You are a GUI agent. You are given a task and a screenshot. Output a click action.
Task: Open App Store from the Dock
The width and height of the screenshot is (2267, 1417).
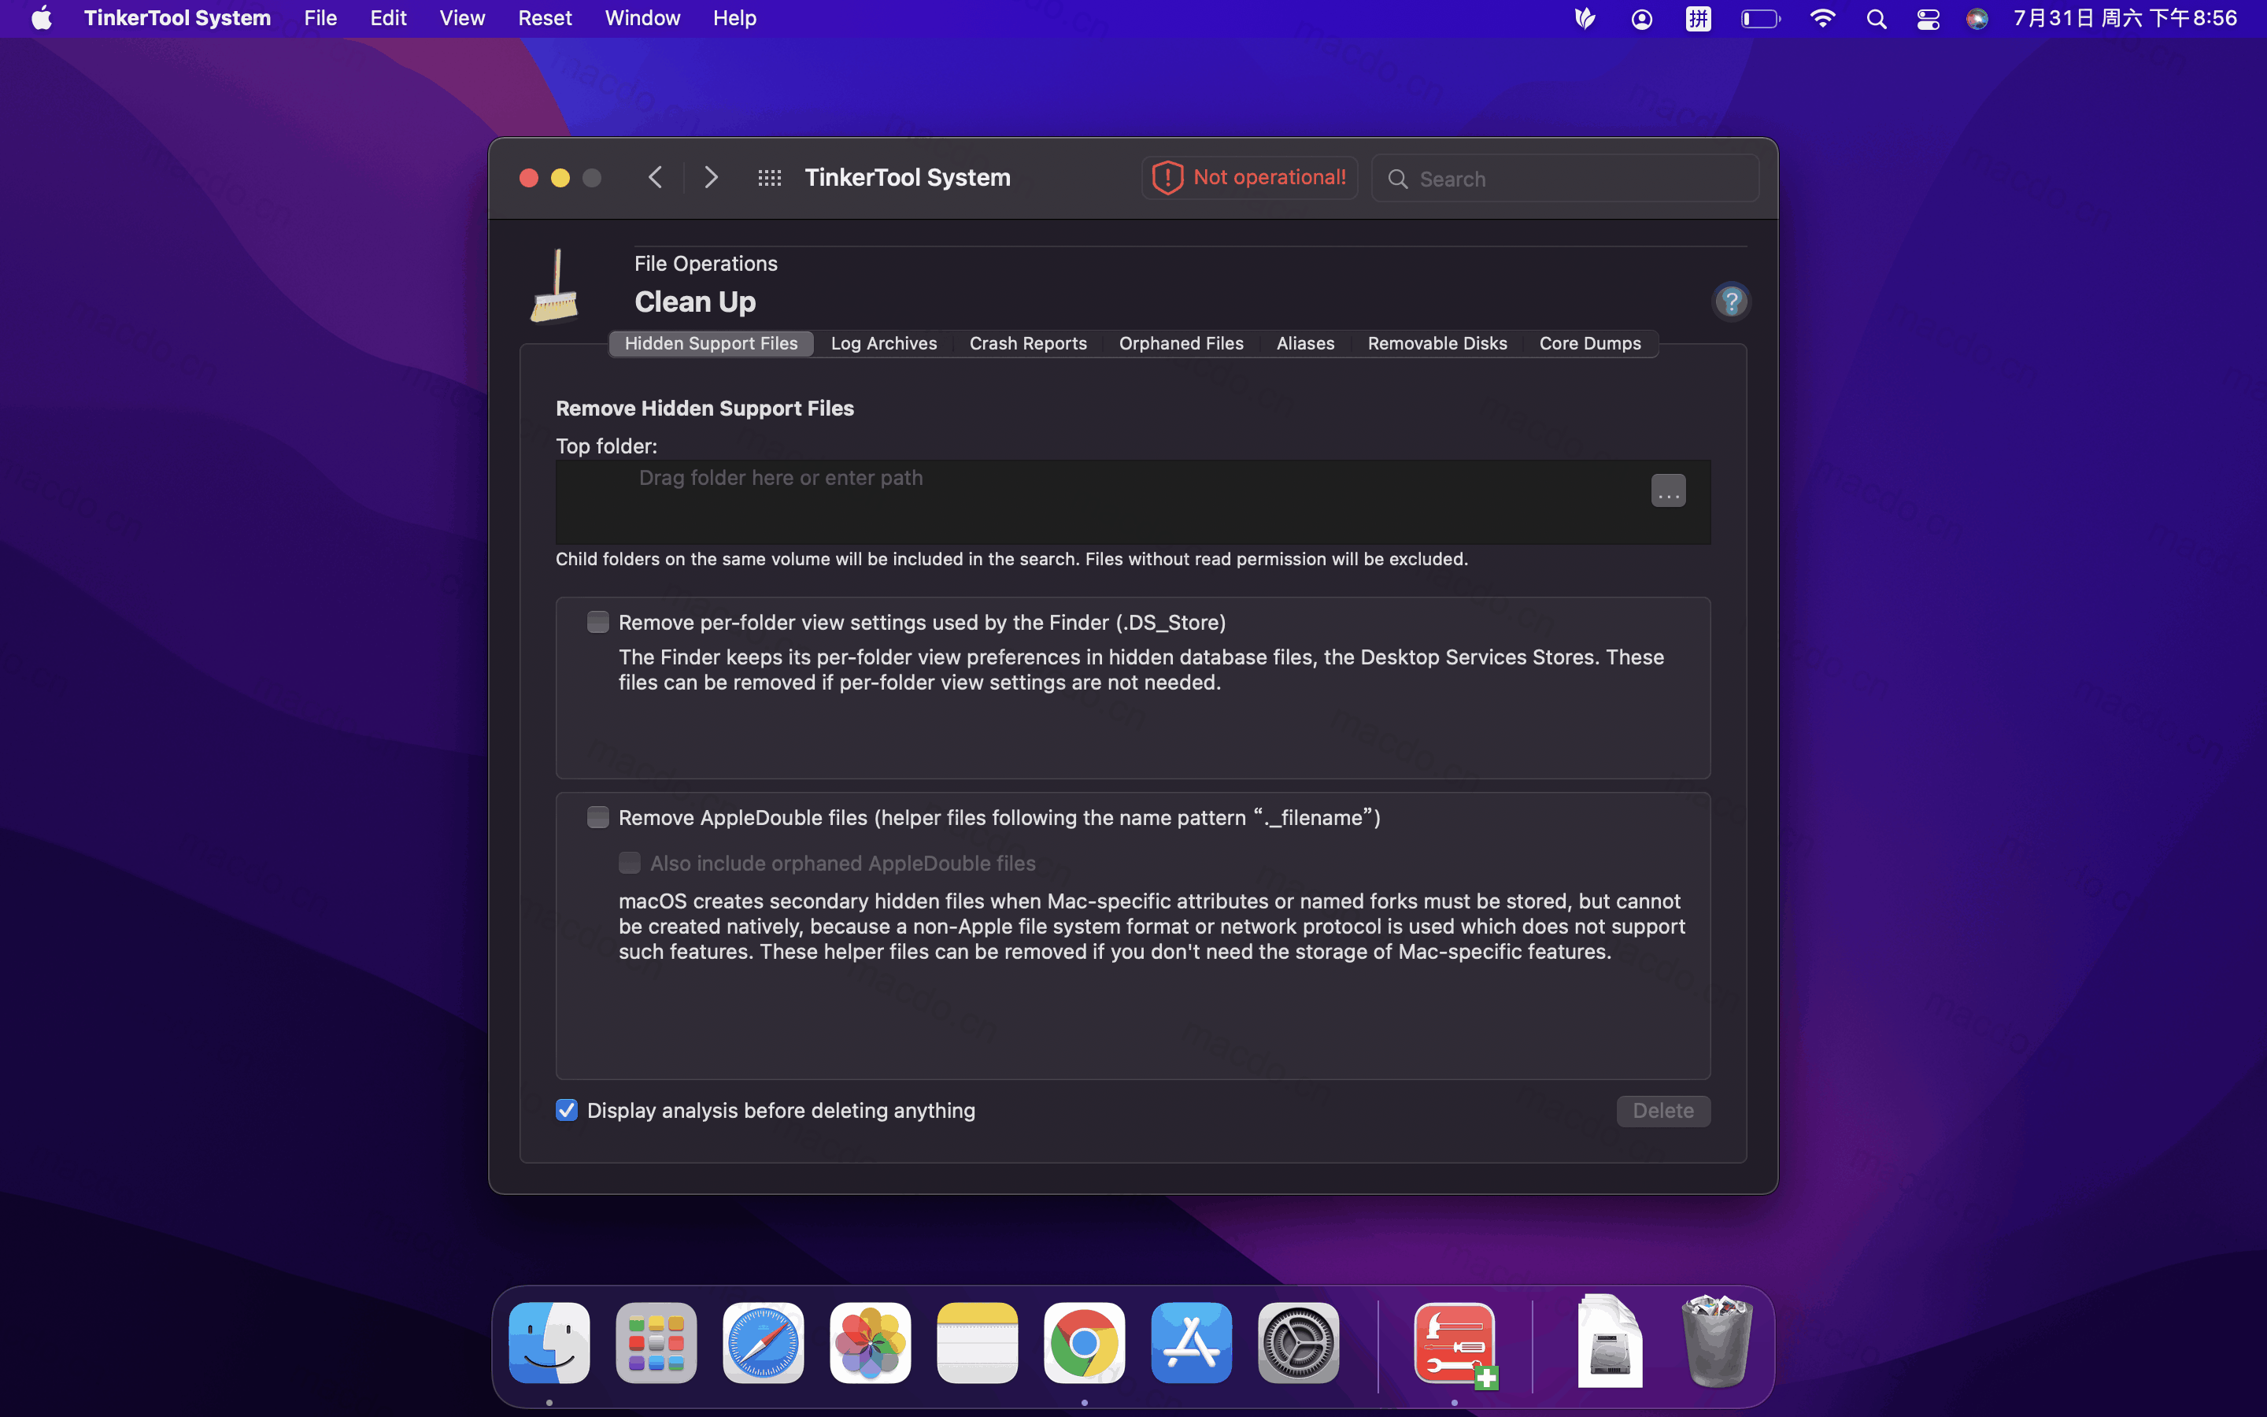[1193, 1345]
